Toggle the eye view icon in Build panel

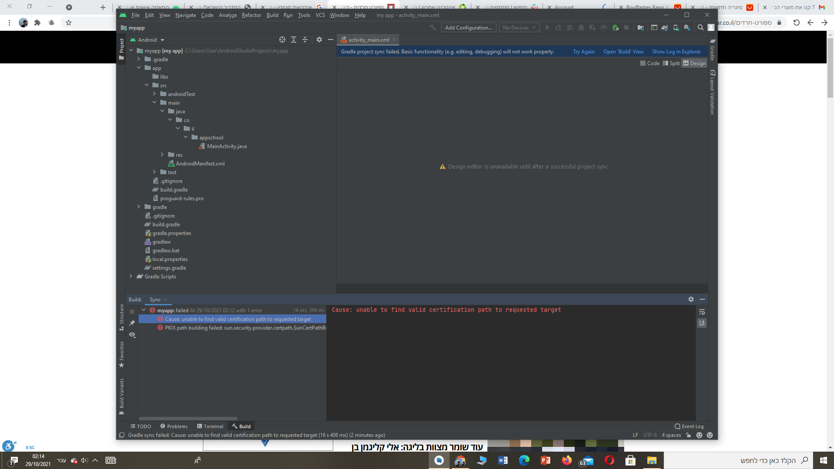click(132, 335)
